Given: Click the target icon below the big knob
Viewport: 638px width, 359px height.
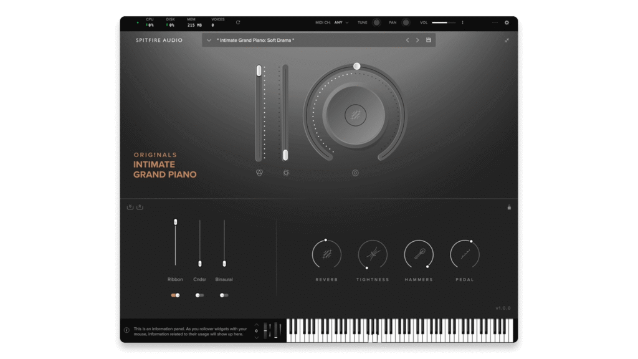Looking at the screenshot, I should [355, 173].
